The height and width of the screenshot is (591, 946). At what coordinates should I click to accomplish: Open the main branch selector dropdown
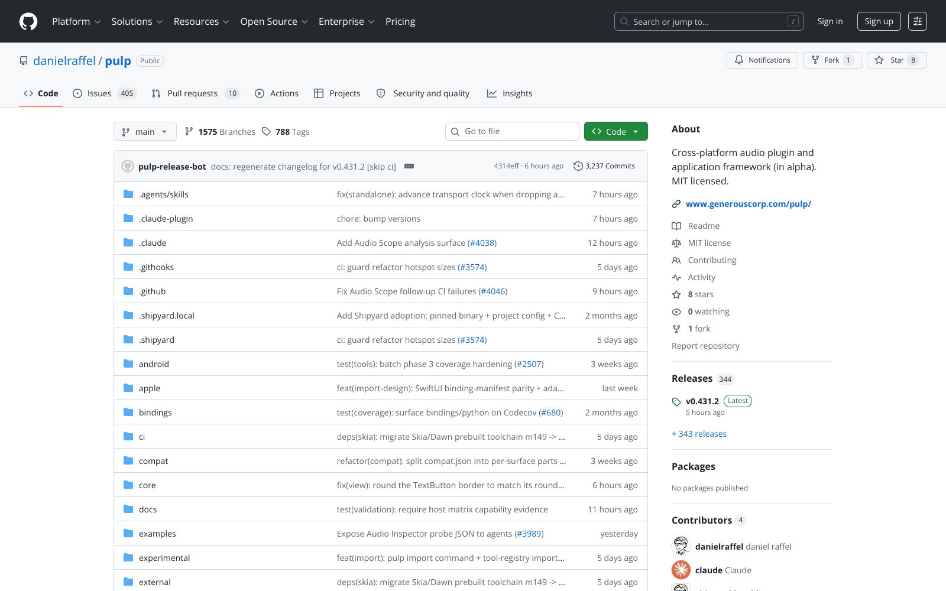click(x=145, y=131)
